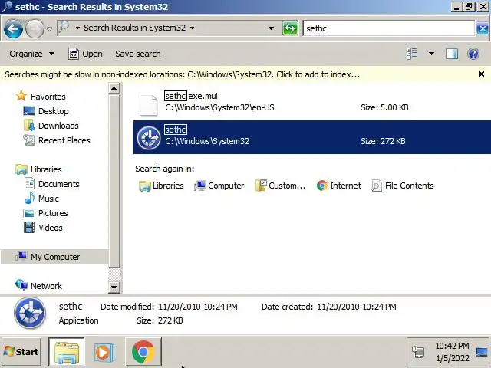Click Date modified value in details pane
The image size is (491, 368).
(x=198, y=307)
